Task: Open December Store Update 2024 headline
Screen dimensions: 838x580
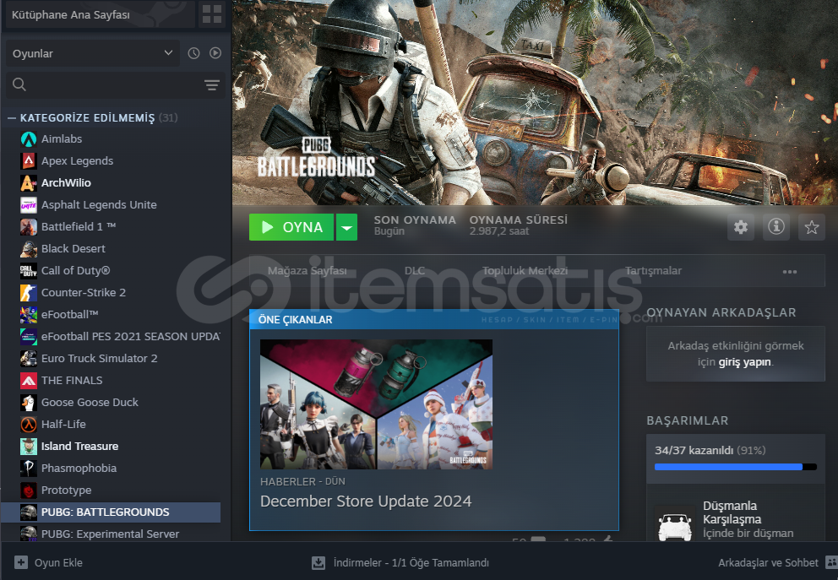Action: coord(366,501)
